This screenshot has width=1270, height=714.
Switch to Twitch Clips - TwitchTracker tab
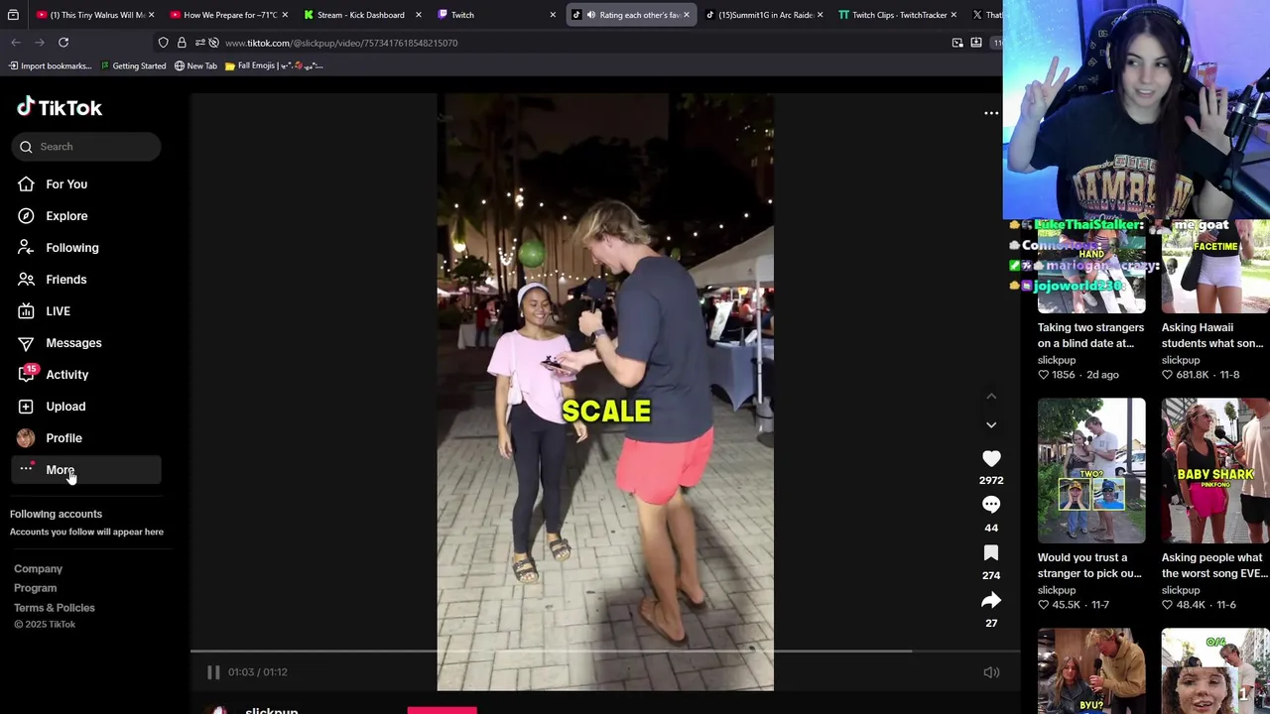(898, 15)
